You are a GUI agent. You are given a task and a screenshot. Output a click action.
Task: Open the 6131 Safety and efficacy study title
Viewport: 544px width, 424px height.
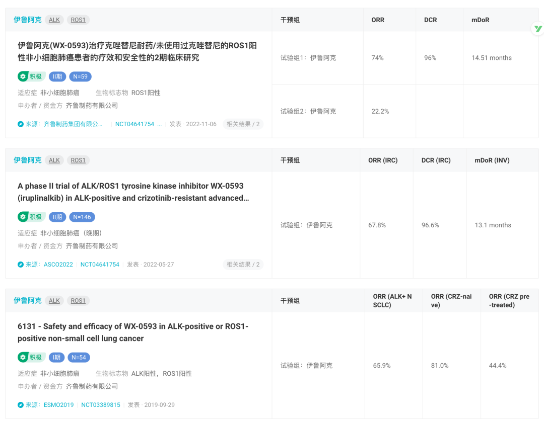[x=133, y=332]
